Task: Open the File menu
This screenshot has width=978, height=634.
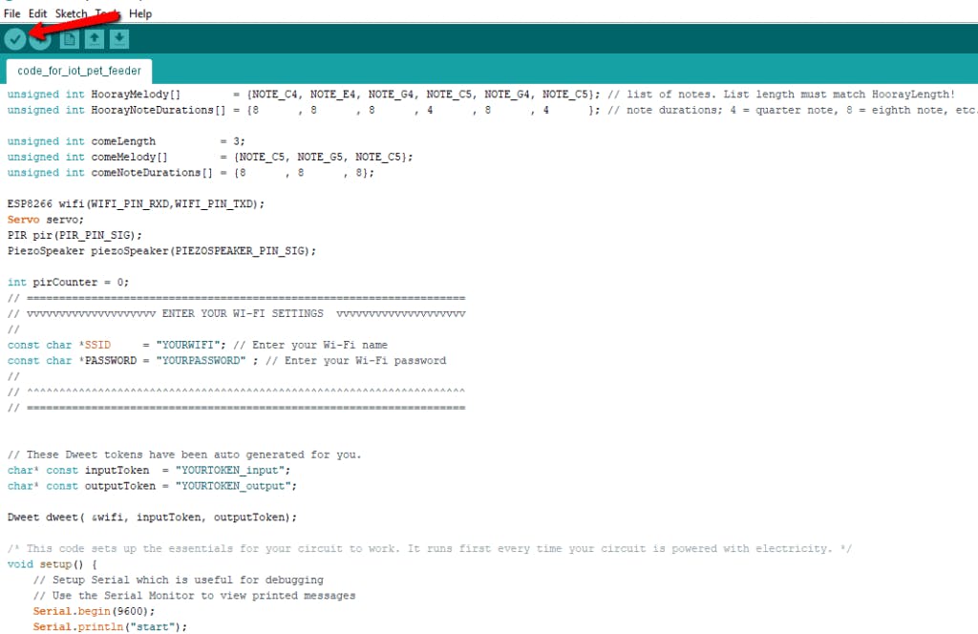Action: (x=12, y=13)
